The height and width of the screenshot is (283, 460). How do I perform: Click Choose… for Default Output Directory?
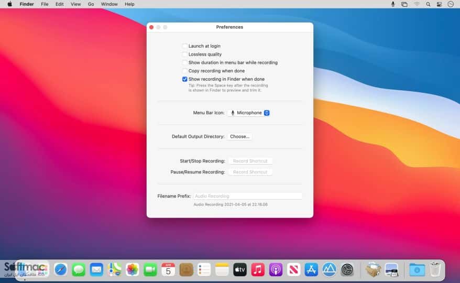239,136
